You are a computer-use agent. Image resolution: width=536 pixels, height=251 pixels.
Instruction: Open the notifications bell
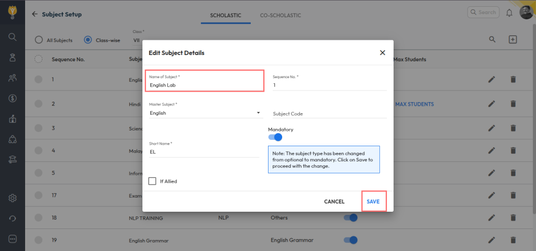click(x=509, y=13)
